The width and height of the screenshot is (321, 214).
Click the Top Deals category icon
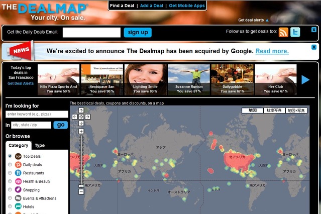point(18,156)
